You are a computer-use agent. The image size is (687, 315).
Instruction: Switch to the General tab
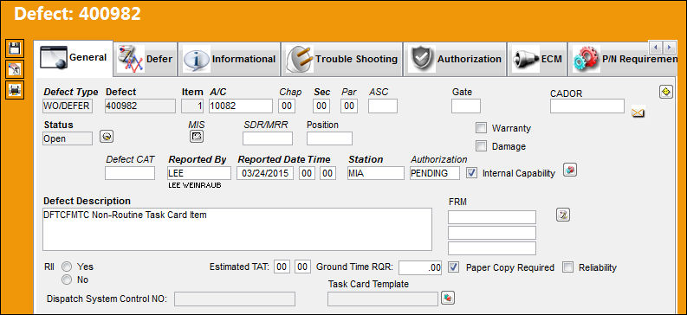click(x=73, y=58)
